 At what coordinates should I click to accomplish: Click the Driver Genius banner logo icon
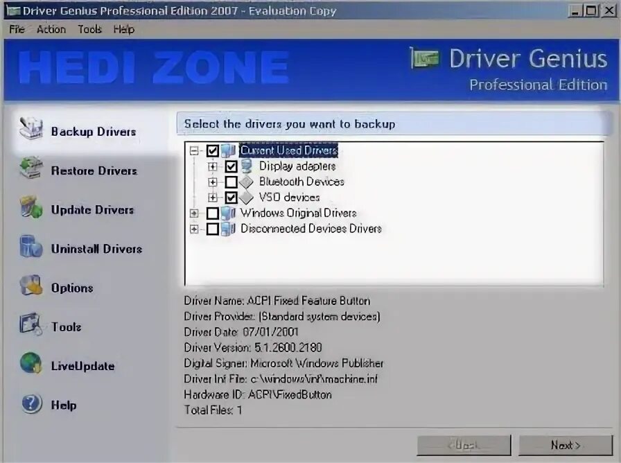[425, 59]
